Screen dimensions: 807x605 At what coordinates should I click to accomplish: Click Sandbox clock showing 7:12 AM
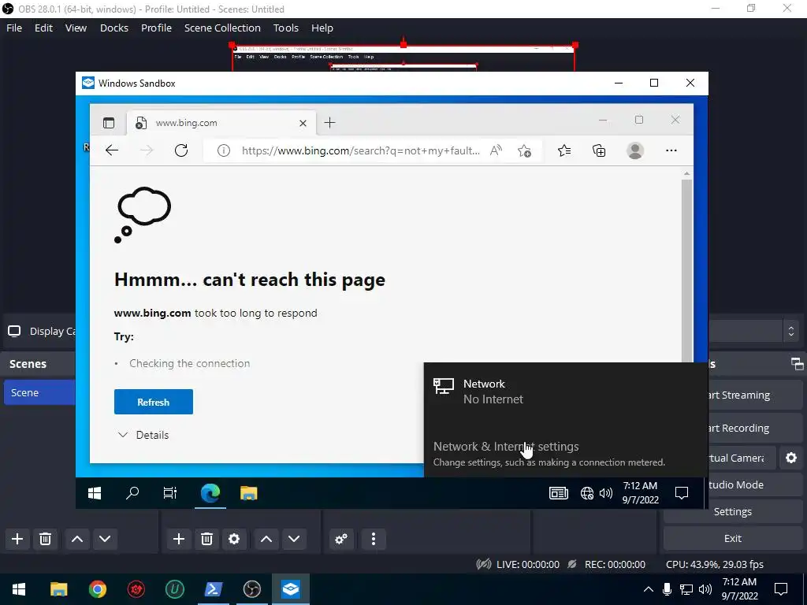[x=640, y=493]
